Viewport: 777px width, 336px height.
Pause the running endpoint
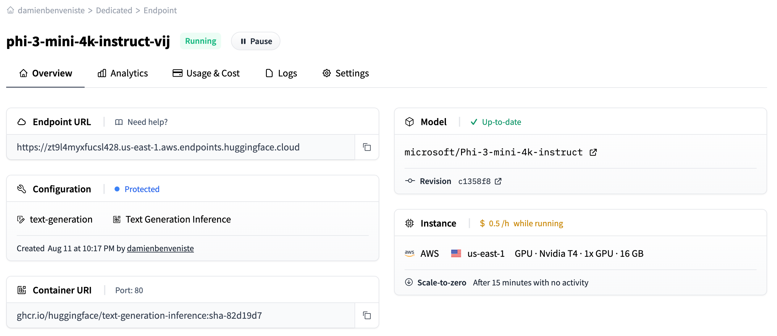[255, 41]
